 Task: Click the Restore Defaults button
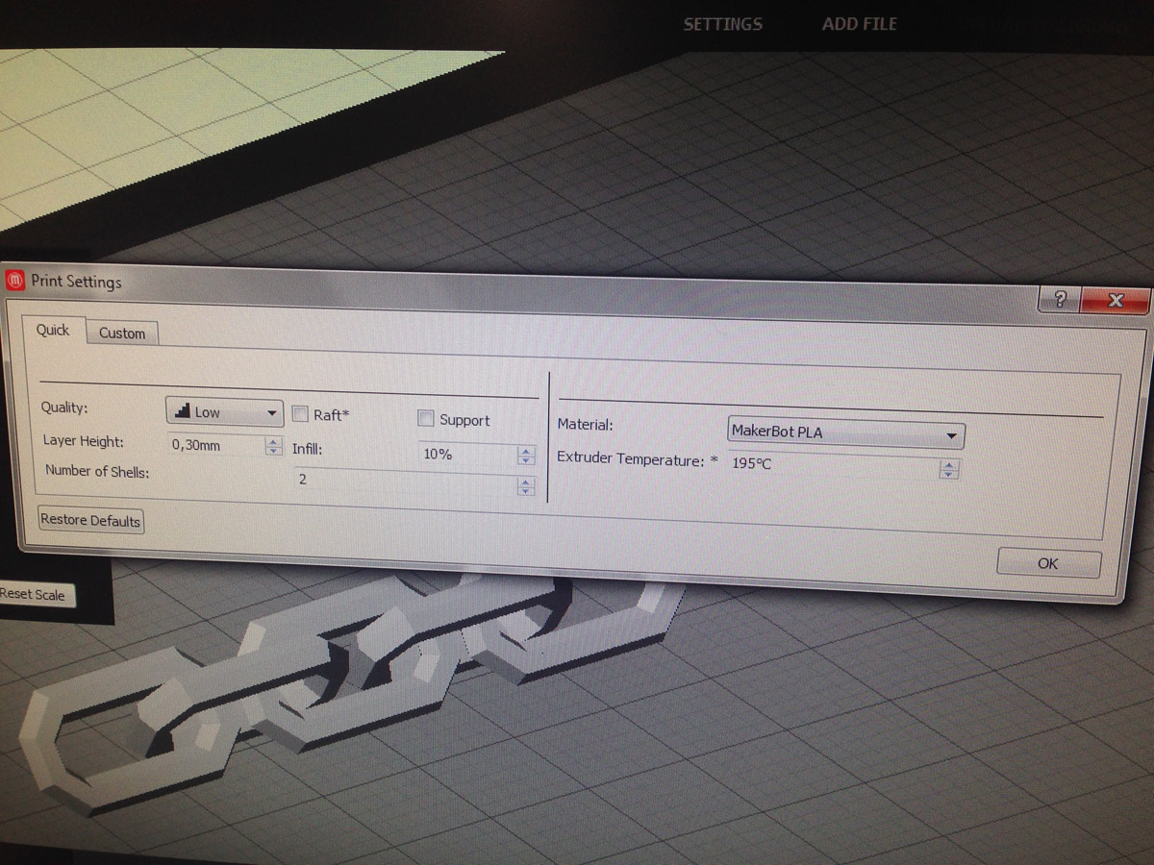(90, 520)
